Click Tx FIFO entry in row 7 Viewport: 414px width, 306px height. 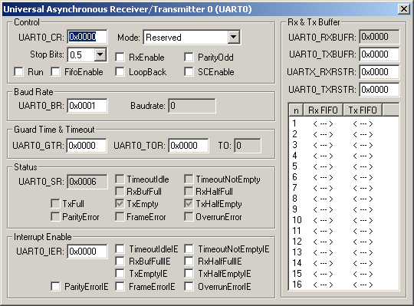[363, 188]
